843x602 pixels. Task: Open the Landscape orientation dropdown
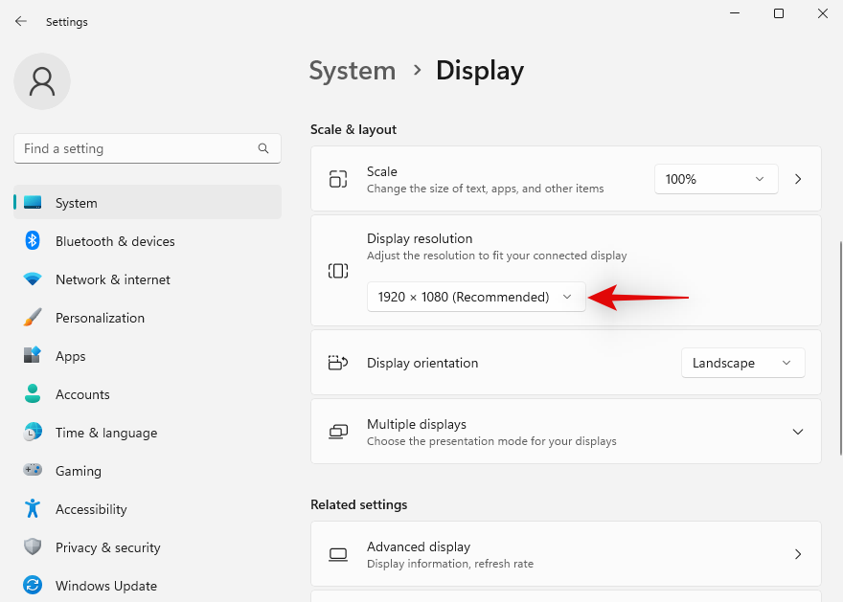click(x=742, y=363)
